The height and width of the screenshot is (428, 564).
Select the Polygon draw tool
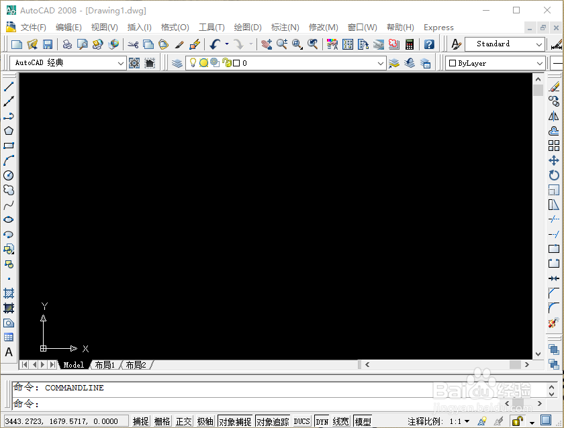[x=9, y=131]
